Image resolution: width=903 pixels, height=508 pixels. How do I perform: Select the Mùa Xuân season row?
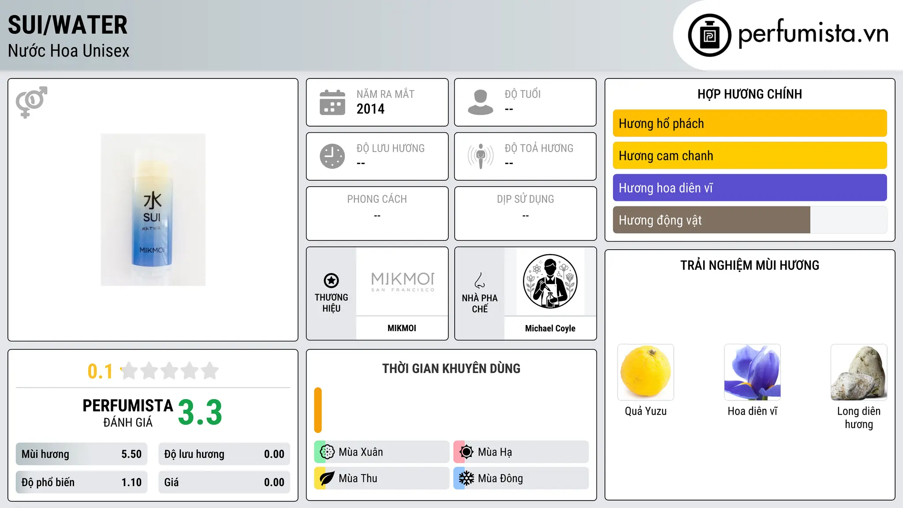click(381, 452)
